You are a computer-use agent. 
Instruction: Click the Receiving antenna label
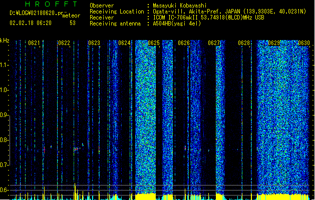[x=115, y=23]
